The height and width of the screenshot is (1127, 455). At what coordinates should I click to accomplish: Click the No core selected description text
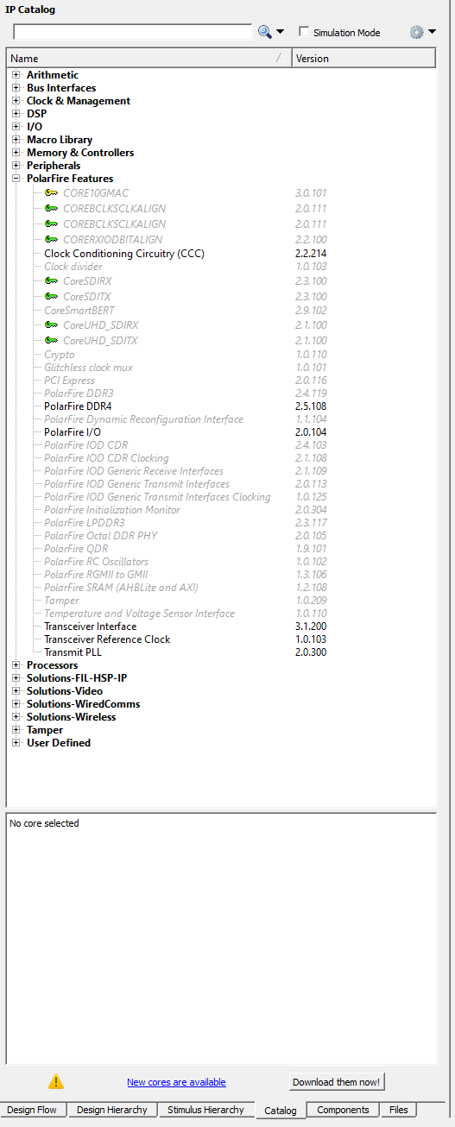tap(44, 823)
